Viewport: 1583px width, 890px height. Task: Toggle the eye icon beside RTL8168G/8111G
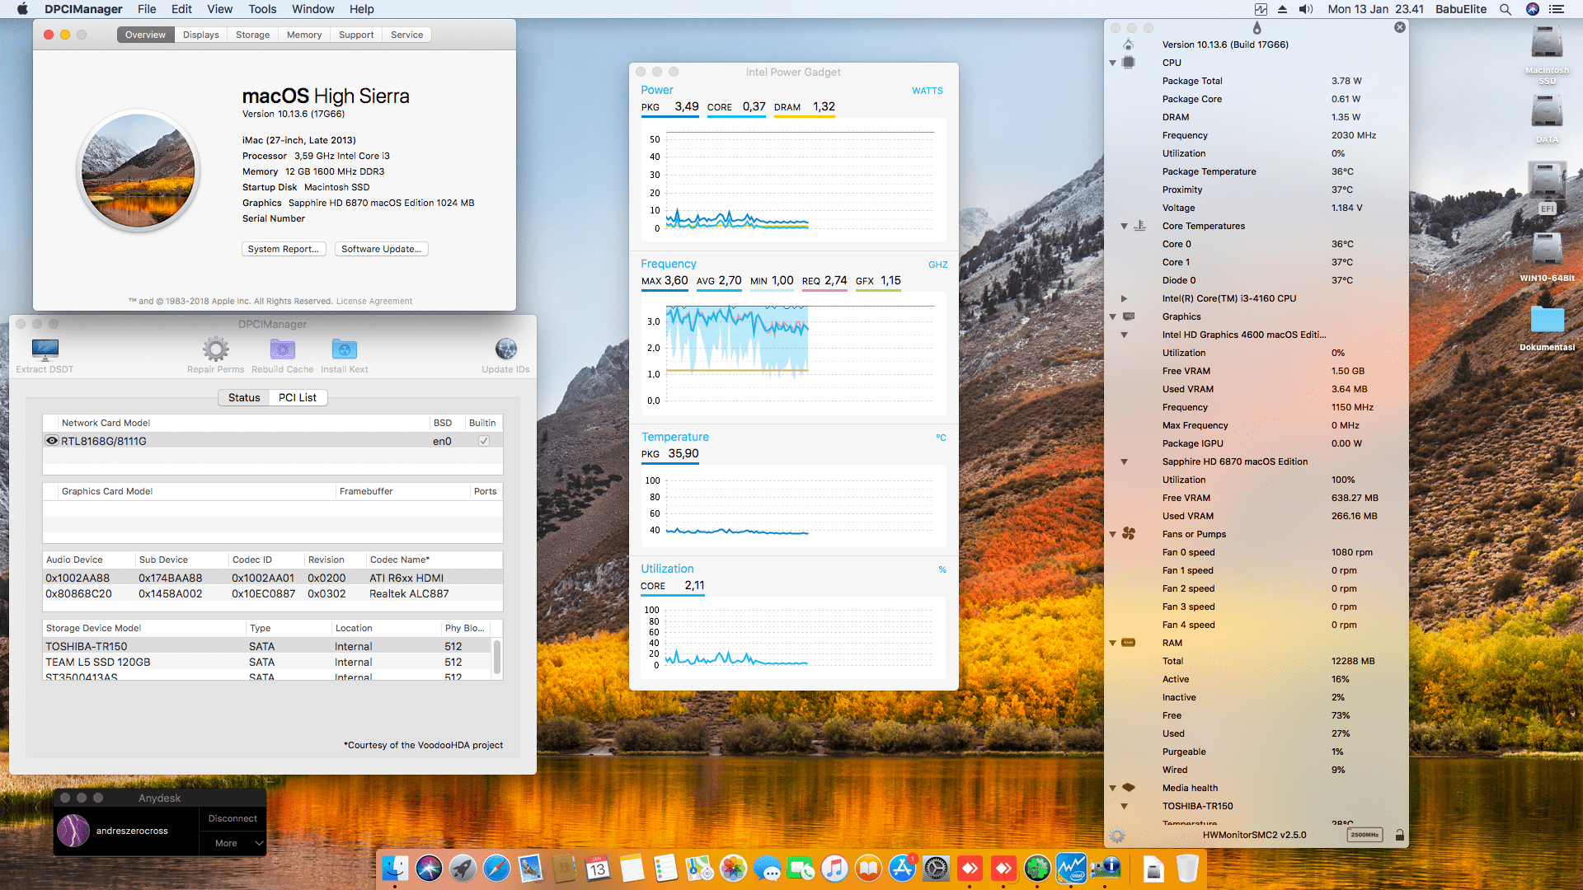coord(52,441)
